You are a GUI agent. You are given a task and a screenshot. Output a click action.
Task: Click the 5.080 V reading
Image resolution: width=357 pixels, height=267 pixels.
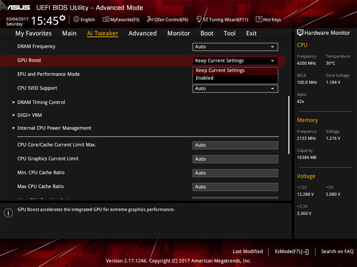coord(333,194)
